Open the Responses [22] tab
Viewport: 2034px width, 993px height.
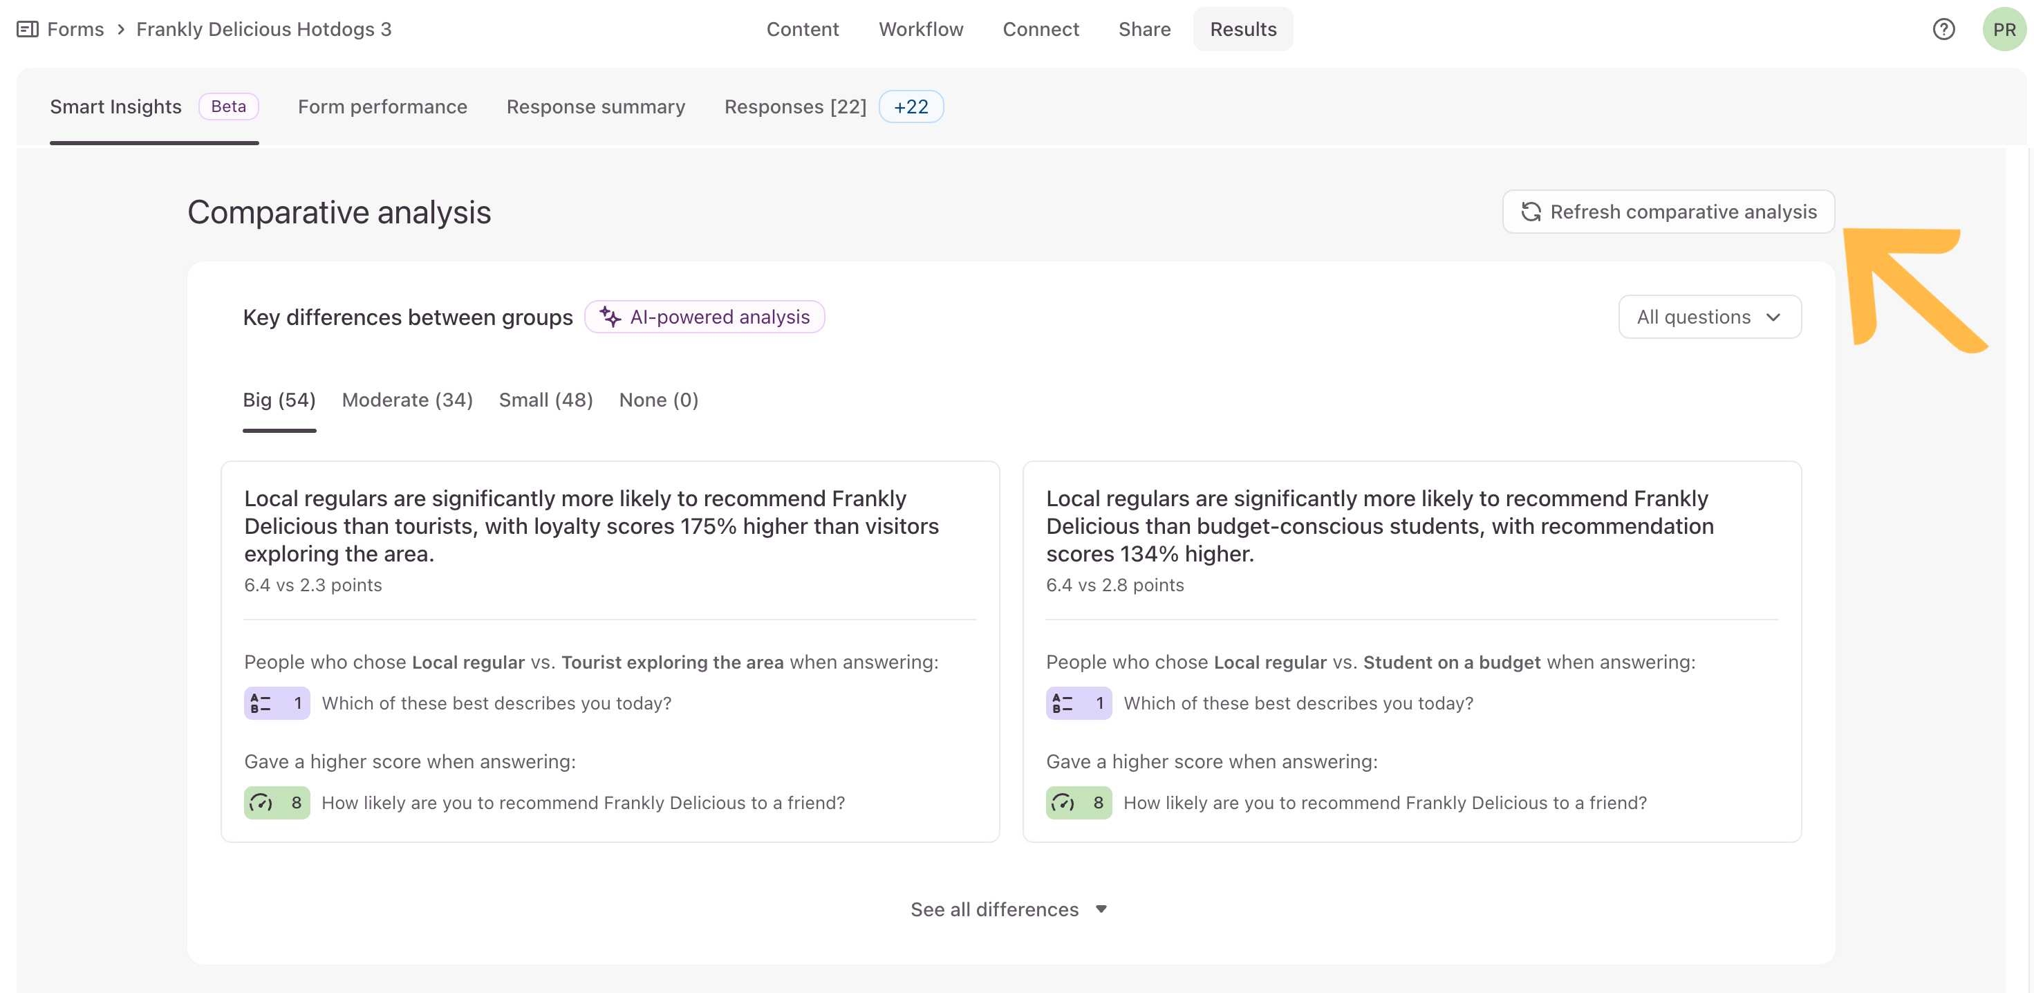pos(795,106)
